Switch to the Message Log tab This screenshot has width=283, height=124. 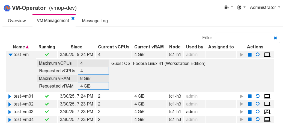pyautogui.click(x=95, y=21)
